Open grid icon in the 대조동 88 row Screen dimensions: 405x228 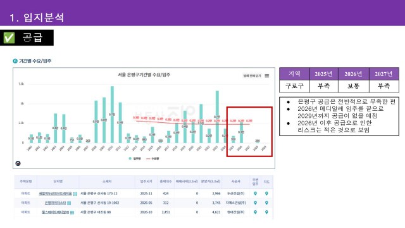72,213
